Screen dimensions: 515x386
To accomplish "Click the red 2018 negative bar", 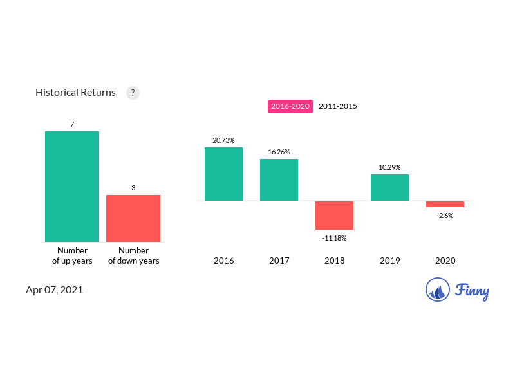I will (x=334, y=216).
